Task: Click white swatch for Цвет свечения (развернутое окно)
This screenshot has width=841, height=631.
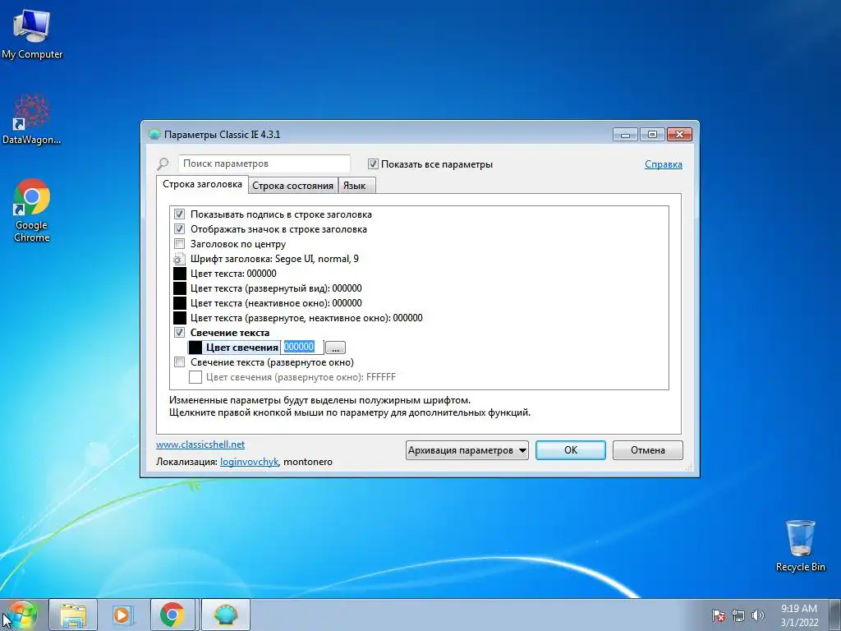Action: (x=195, y=377)
